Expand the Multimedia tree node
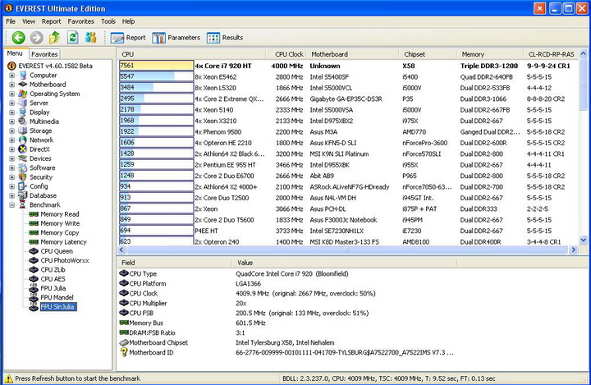Image resolution: width=591 pixels, height=385 pixels. coord(12,121)
